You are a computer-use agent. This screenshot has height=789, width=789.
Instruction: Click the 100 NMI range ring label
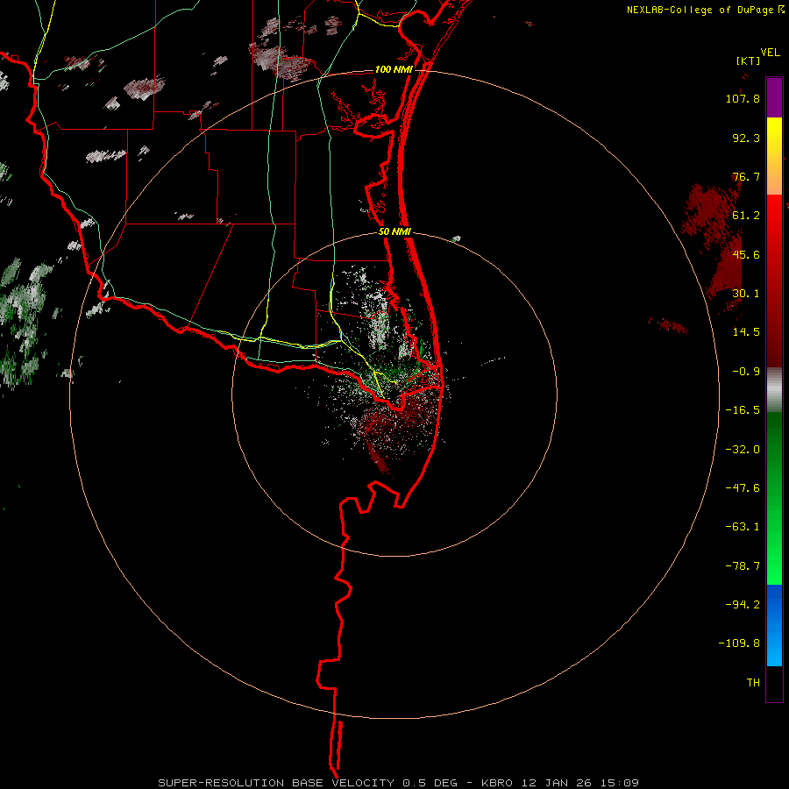tap(394, 69)
